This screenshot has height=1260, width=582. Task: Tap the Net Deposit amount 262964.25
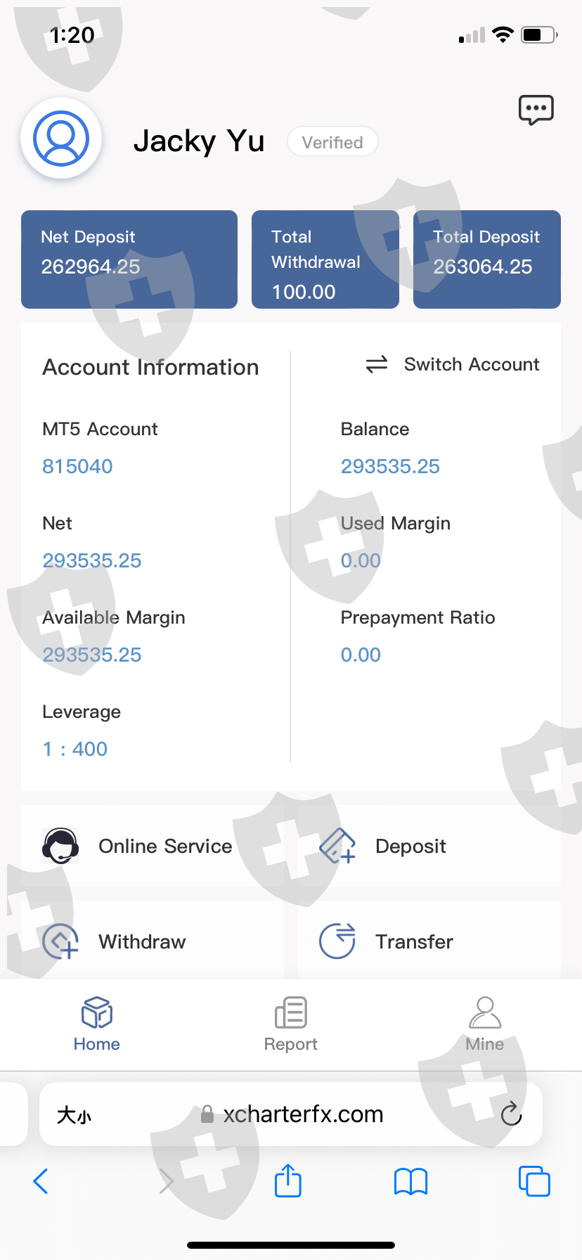point(91,266)
